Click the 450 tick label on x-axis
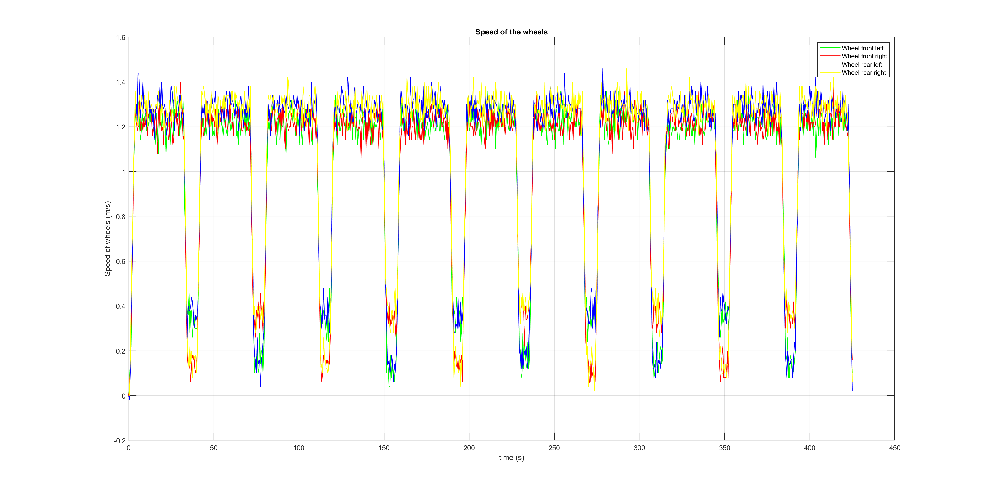This screenshot has width=989, height=495. [894, 448]
